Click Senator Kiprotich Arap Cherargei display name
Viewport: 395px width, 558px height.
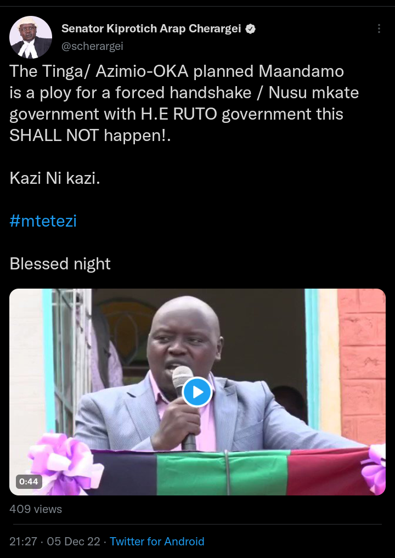[x=151, y=29]
